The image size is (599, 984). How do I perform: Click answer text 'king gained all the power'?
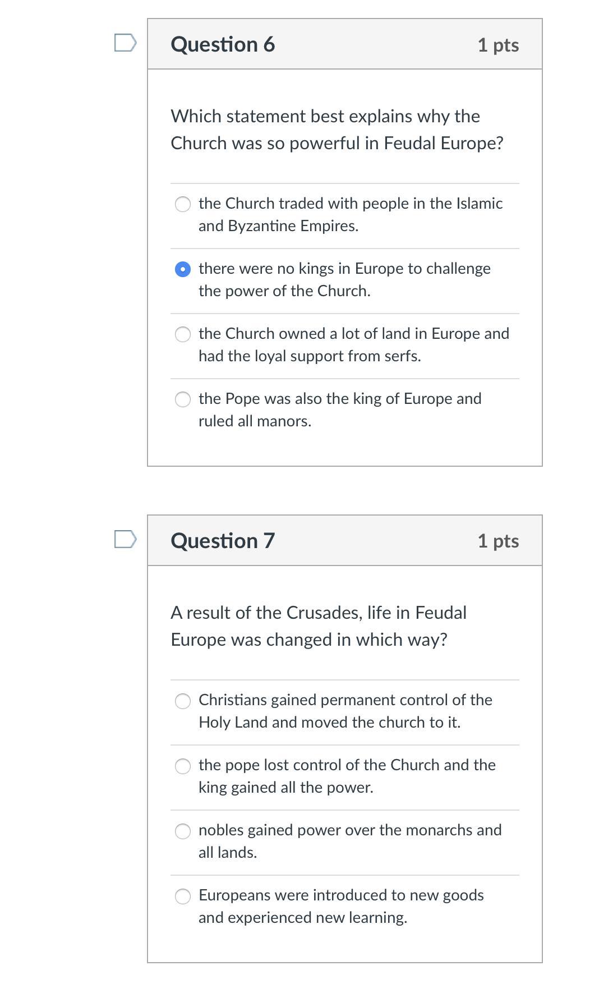pyautogui.click(x=285, y=788)
